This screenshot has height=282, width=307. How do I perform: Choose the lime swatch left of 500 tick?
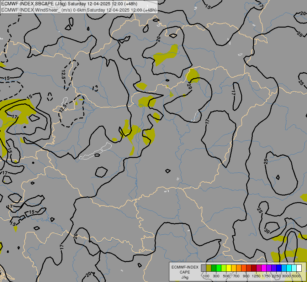224,268
